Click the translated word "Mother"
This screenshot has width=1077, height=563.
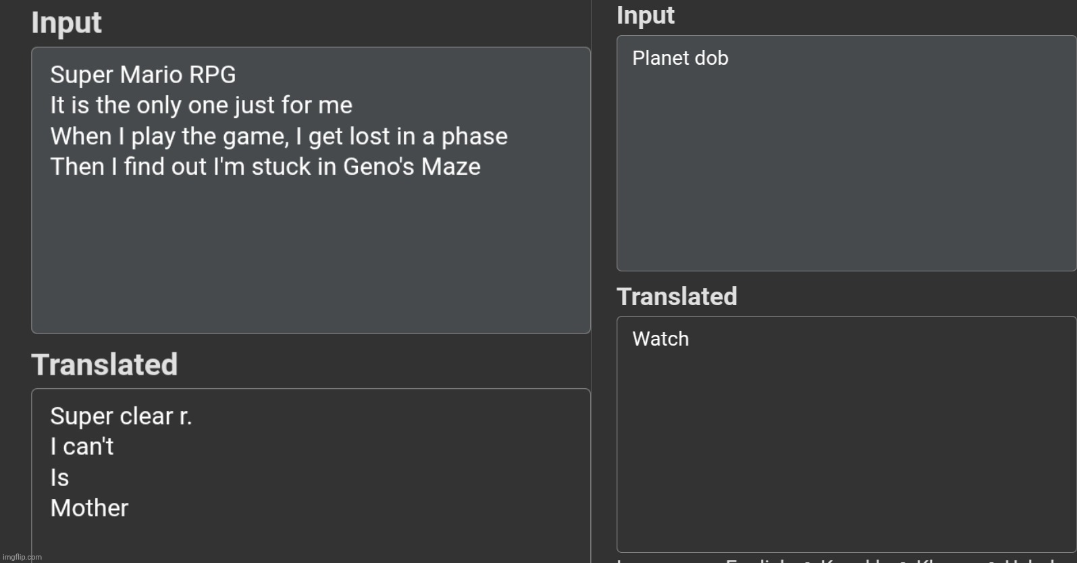(x=89, y=508)
